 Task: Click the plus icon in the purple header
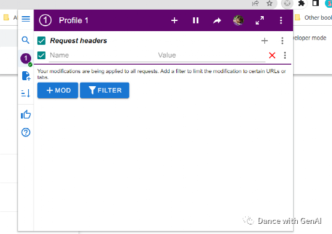(x=174, y=20)
